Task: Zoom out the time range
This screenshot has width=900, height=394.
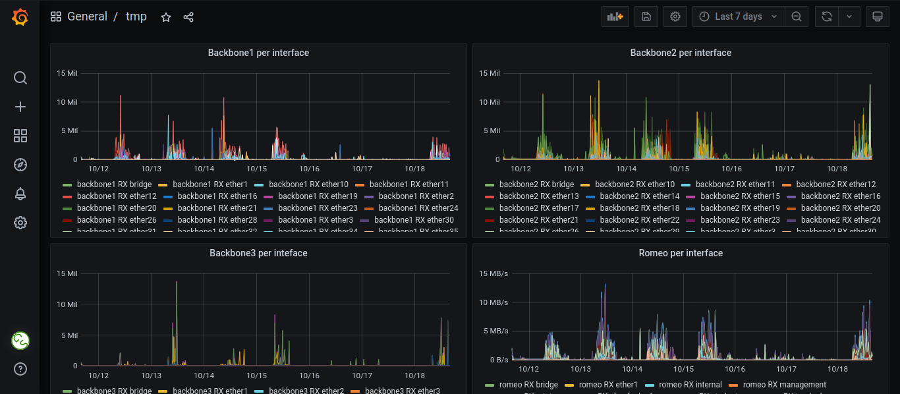Action: pos(797,16)
